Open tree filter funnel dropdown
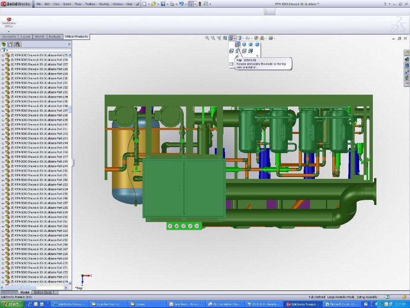410x308 pixels. point(5,50)
